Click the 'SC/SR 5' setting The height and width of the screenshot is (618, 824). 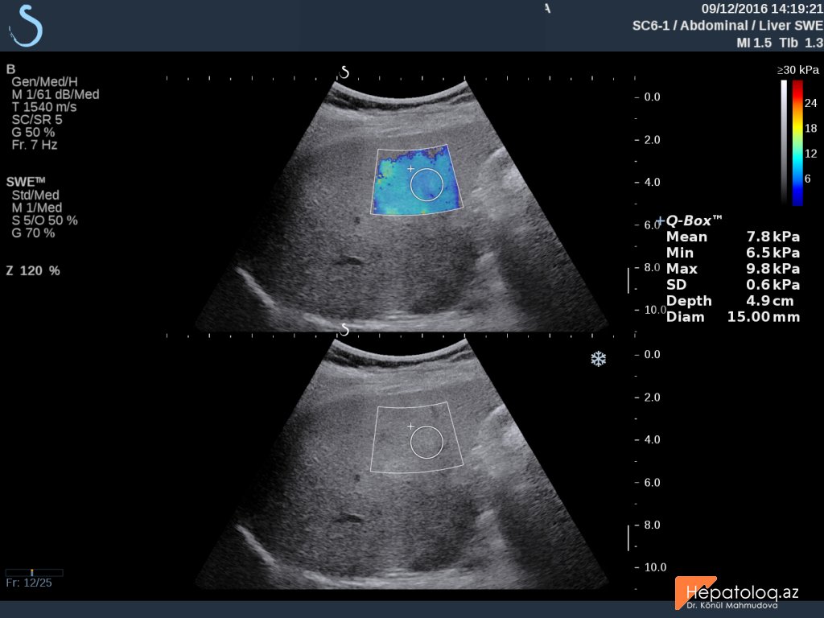click(x=37, y=119)
